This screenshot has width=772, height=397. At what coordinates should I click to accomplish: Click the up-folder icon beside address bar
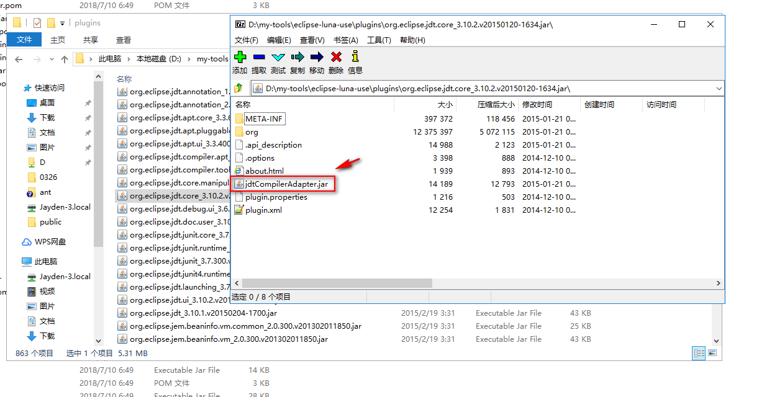point(238,88)
